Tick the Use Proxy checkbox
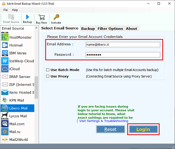 click(48, 76)
